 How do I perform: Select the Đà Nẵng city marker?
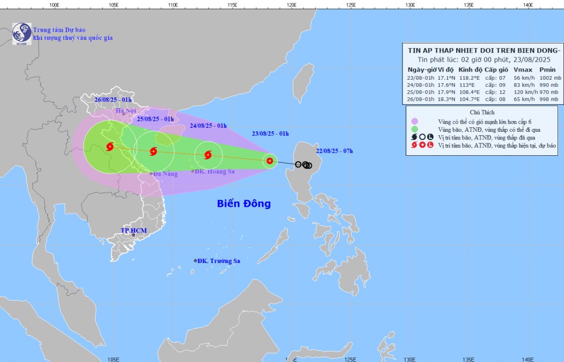(151, 174)
